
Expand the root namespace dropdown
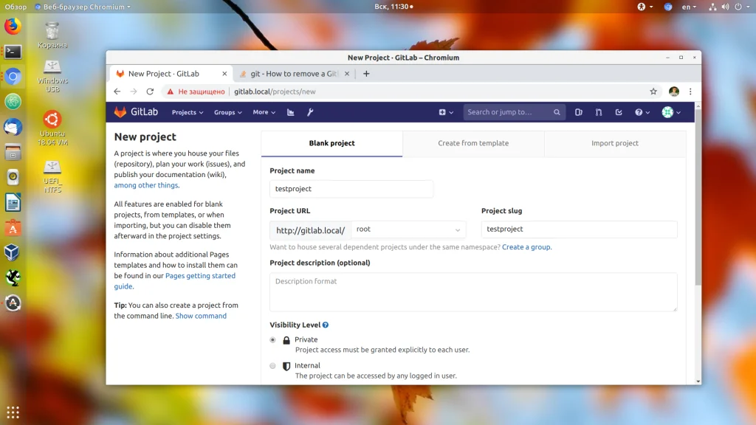[408, 229]
